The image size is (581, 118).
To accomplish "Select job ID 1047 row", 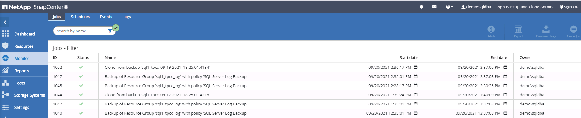I will tap(315, 76).
